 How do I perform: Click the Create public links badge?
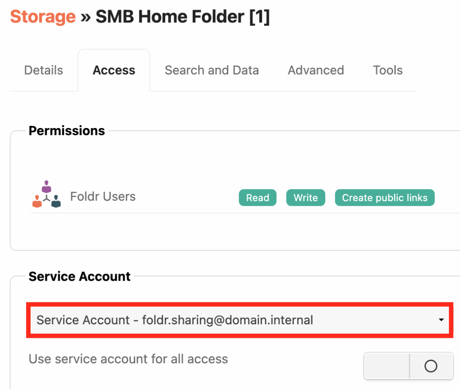tap(385, 198)
